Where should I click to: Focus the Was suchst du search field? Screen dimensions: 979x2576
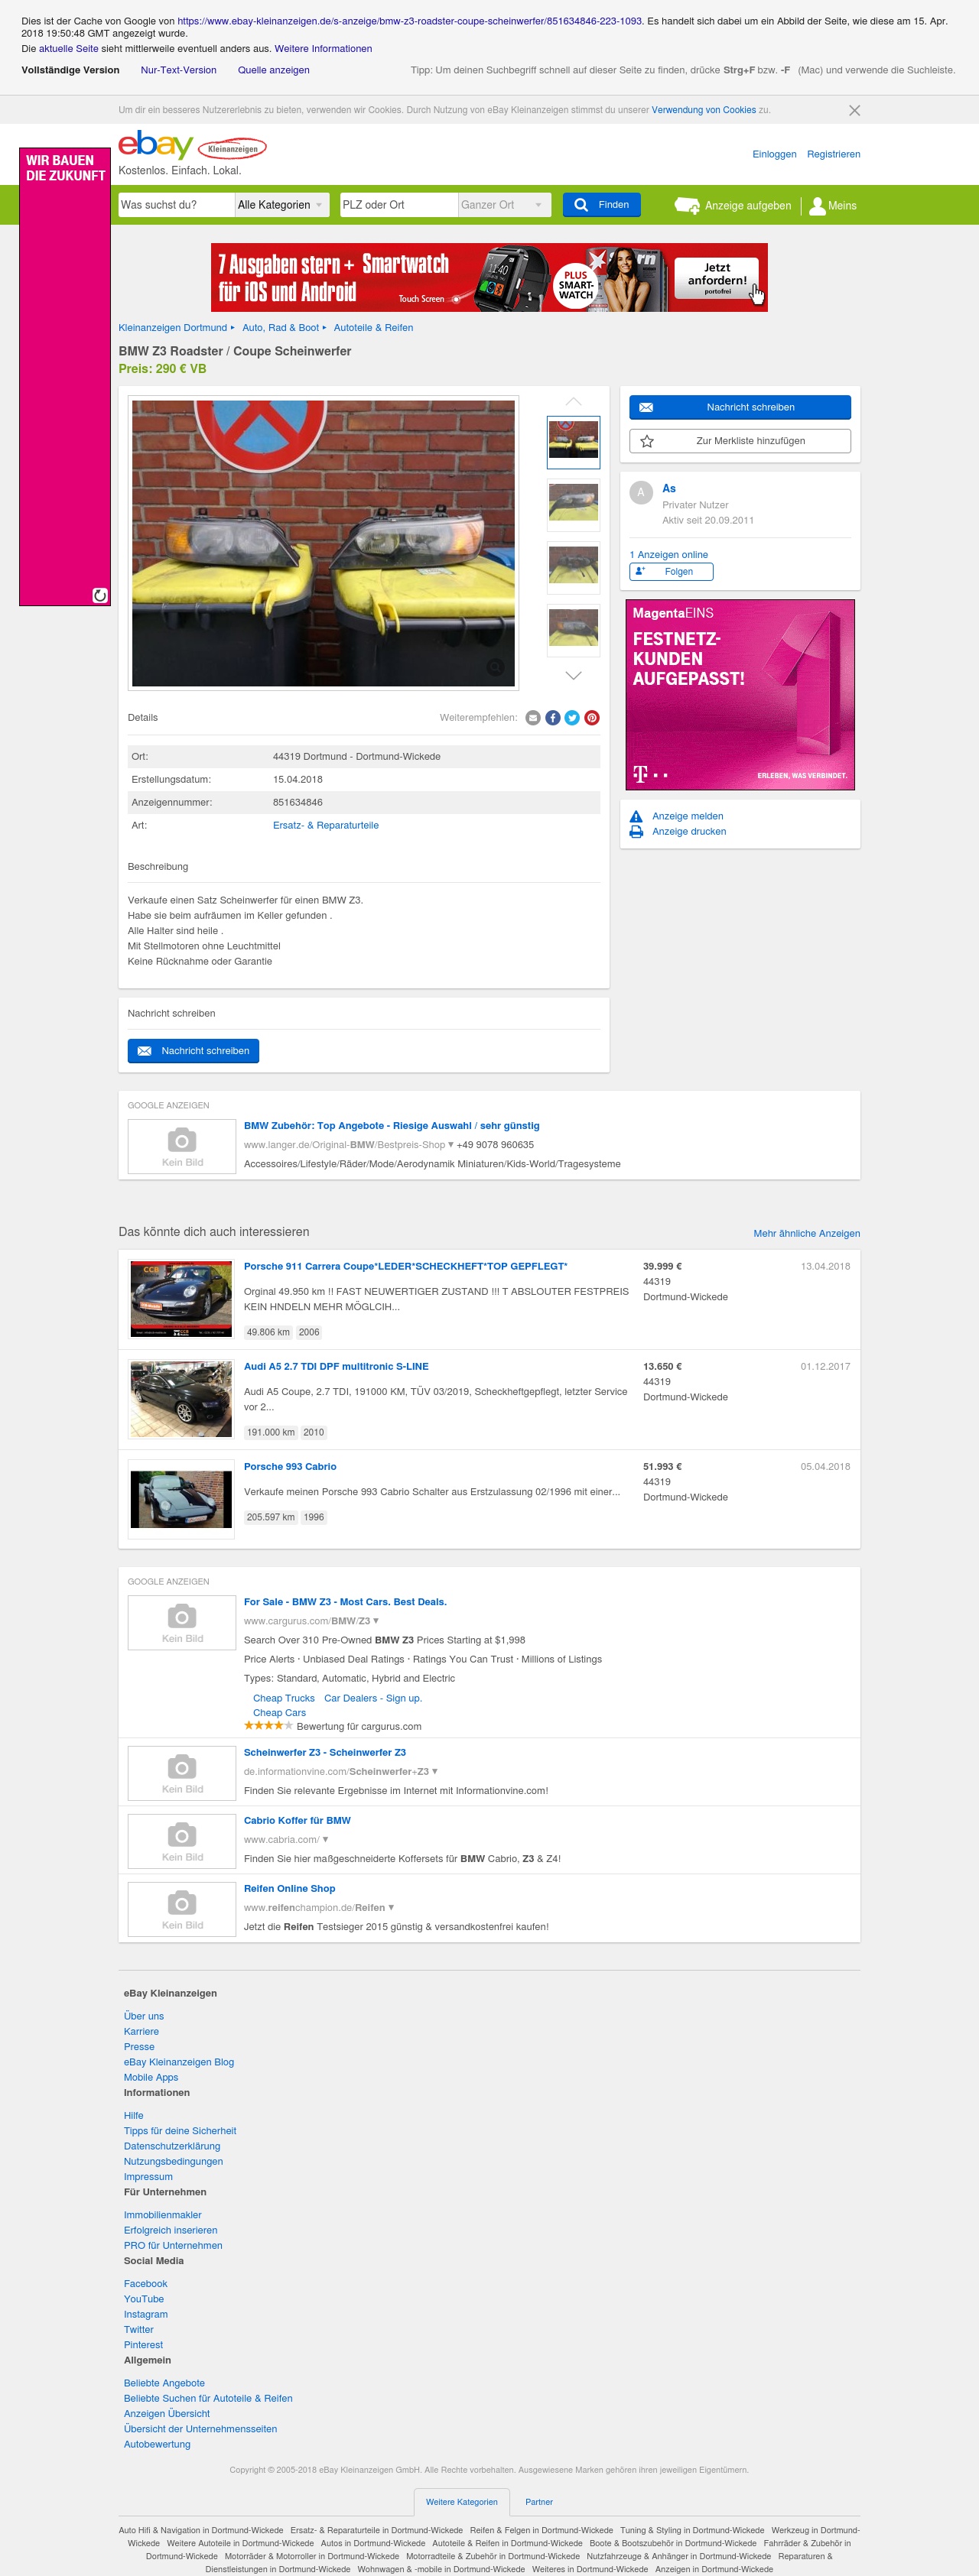click(x=176, y=205)
